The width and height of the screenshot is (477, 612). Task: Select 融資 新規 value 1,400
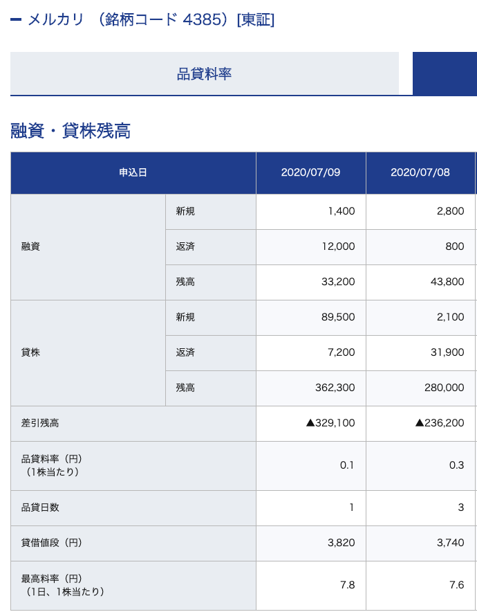point(342,211)
